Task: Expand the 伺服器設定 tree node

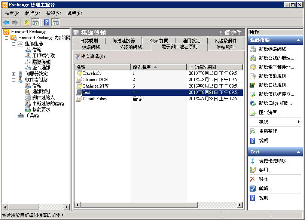Action: click(13, 74)
